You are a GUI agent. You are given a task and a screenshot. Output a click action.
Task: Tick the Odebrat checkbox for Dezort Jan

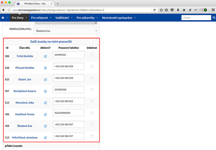pyautogui.click(x=92, y=78)
